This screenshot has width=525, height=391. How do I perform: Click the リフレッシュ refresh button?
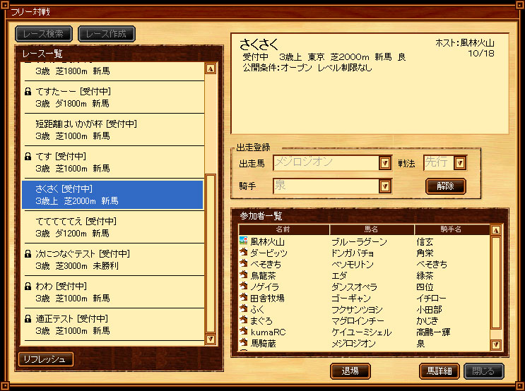[46, 359]
